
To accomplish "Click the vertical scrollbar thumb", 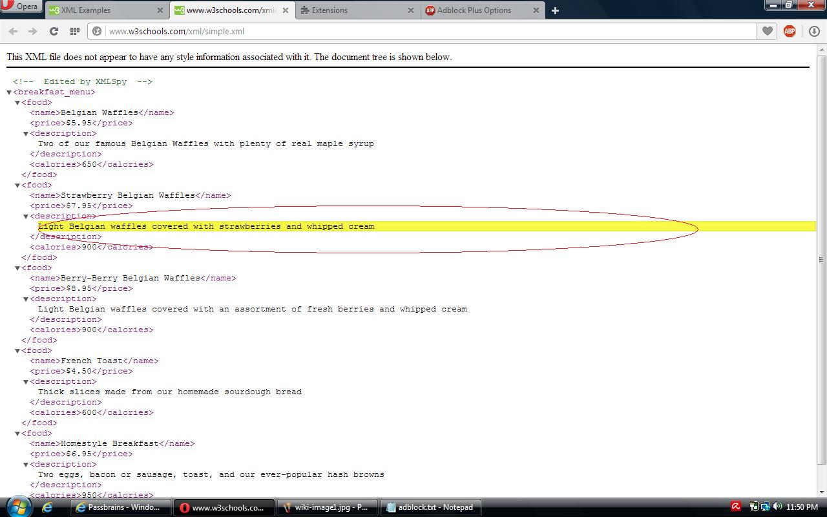I will 821,260.
